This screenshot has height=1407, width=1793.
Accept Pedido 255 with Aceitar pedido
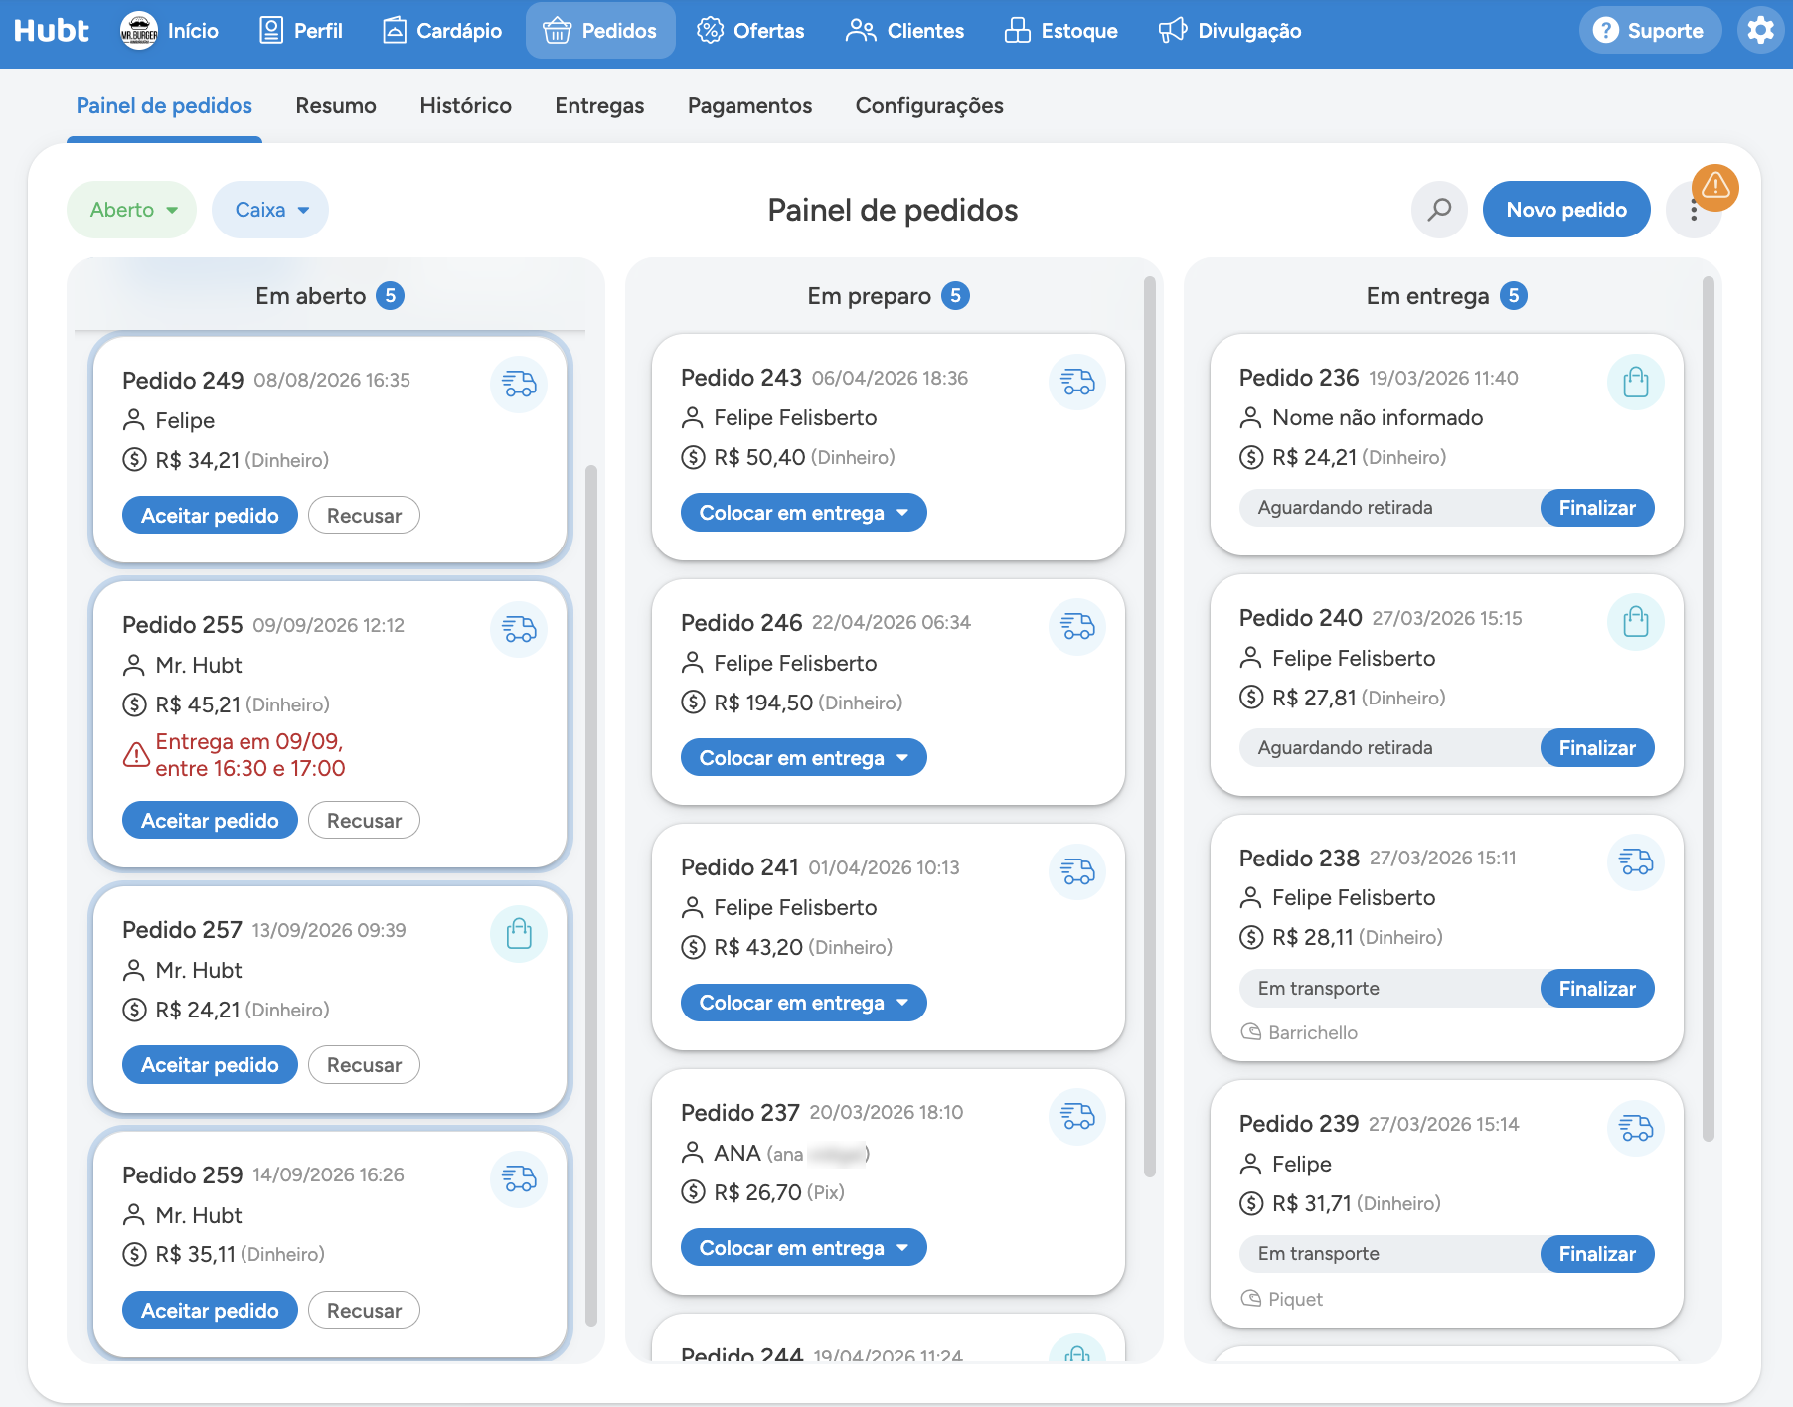pos(210,821)
